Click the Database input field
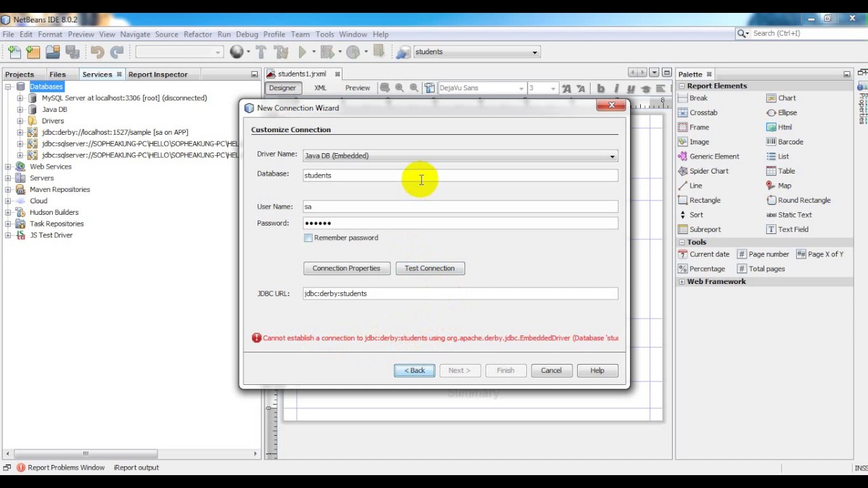 [x=460, y=176]
